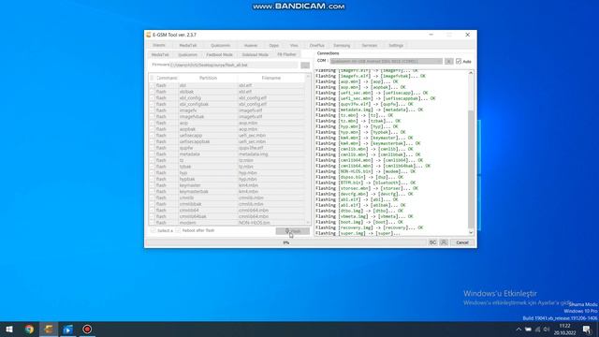
Task: Click the Flash button
Action: pos(293,231)
